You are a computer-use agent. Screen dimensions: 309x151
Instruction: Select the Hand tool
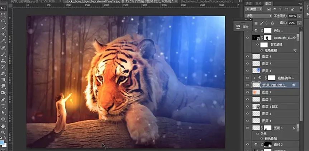point(3,126)
